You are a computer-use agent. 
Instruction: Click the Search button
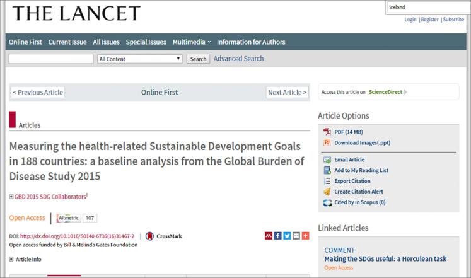click(x=198, y=59)
